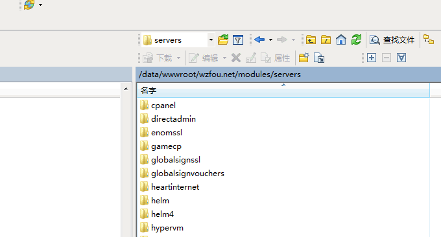Click the left panel scroll up arrow

click(126, 89)
